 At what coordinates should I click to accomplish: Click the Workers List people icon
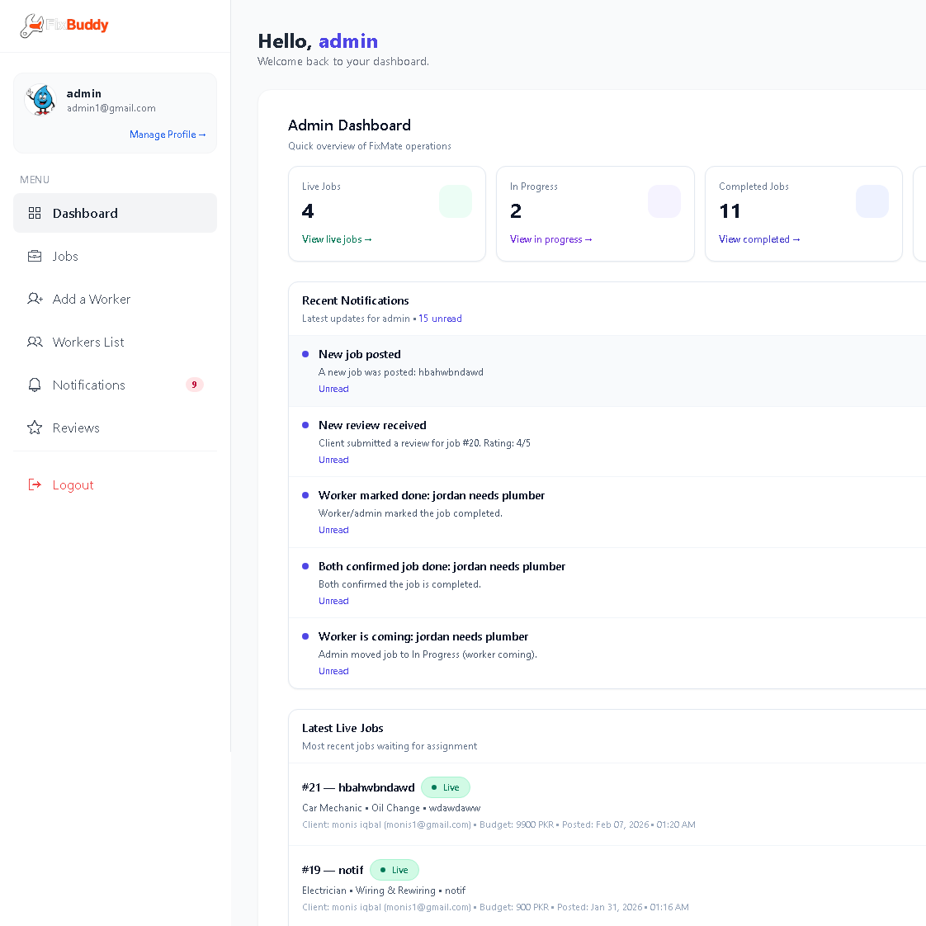(x=35, y=342)
